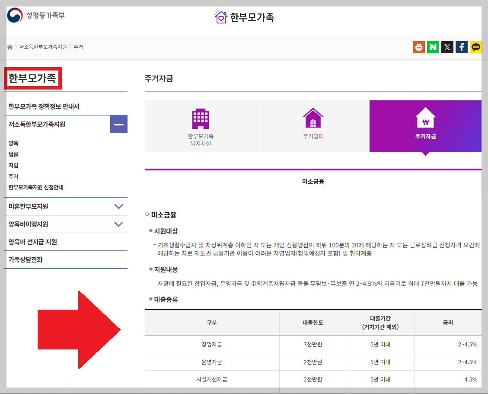Select the 주거자금 icon tab with the won symbol
488x394 pixels.
(x=425, y=126)
